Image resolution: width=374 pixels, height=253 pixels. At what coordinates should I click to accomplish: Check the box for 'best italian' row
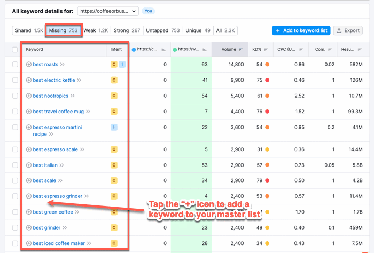(15, 165)
